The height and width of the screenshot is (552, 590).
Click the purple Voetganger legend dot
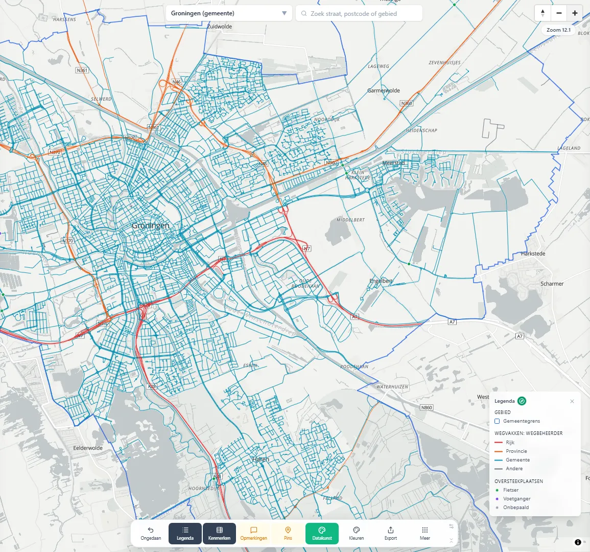[497, 499]
